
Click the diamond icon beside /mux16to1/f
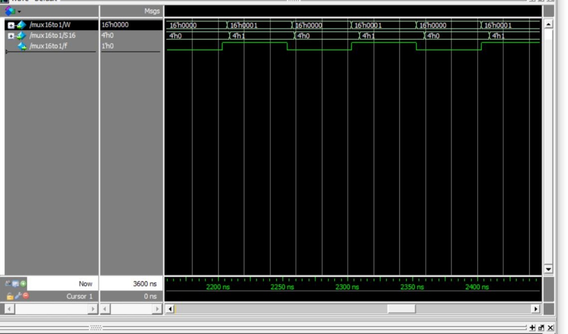[x=23, y=46]
